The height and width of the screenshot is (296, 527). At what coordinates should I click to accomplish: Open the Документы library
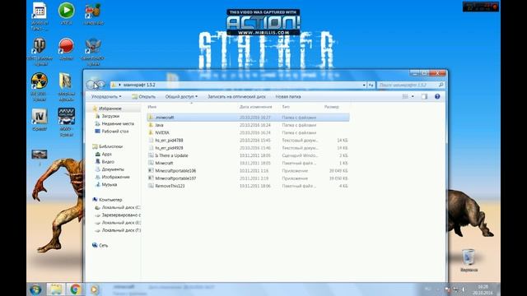tap(113, 169)
